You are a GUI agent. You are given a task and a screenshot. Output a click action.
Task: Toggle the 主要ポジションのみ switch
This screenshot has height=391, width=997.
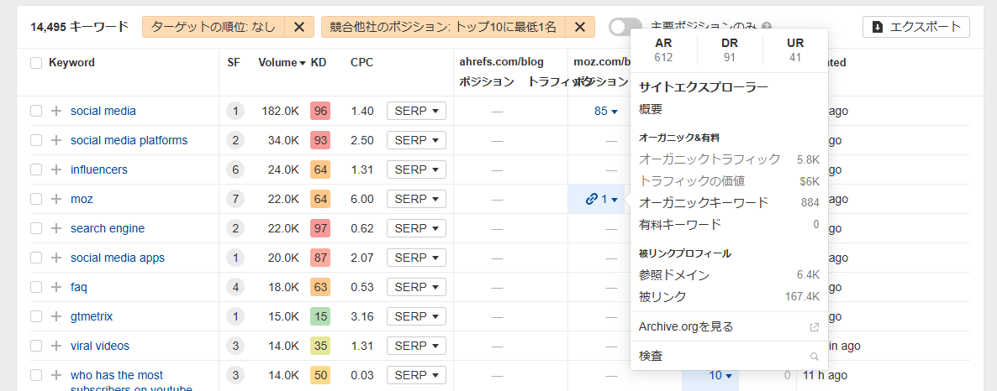click(625, 27)
